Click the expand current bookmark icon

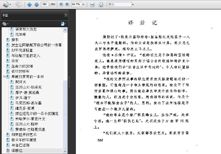[63, 24]
